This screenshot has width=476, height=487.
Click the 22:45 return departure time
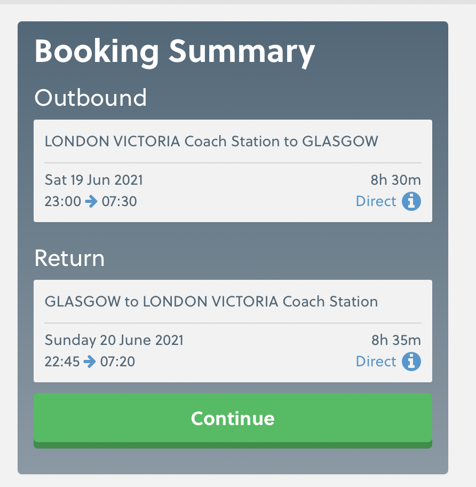click(62, 362)
